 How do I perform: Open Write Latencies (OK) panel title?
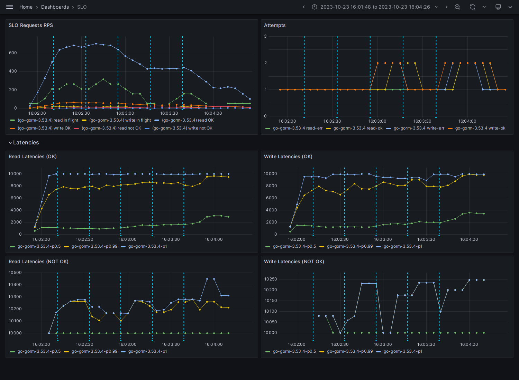288,156
